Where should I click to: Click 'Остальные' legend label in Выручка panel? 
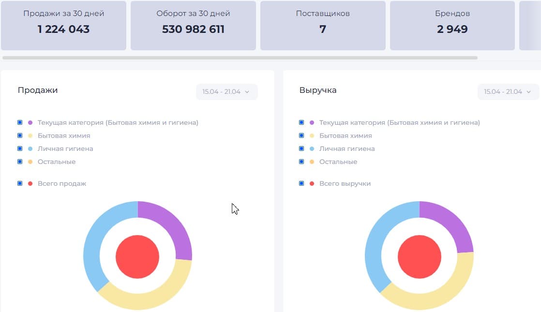tap(338, 162)
